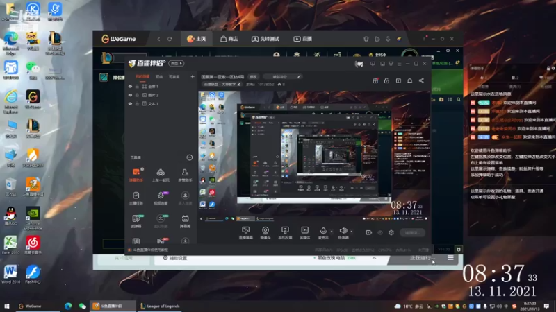Viewport: 556px width, 312px height.
Task: Add a multimedia source
Action: click(304, 233)
